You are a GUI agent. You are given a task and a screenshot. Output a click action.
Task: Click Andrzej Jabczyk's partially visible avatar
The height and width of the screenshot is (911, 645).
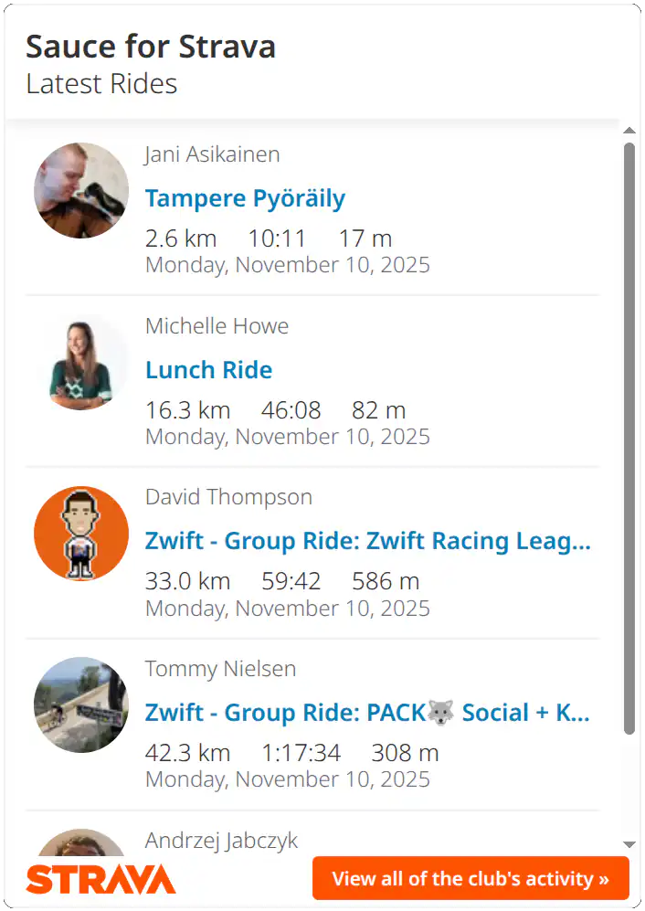[x=81, y=842]
